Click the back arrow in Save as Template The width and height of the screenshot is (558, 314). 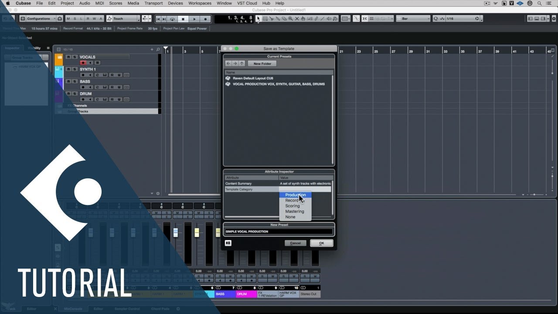228,64
